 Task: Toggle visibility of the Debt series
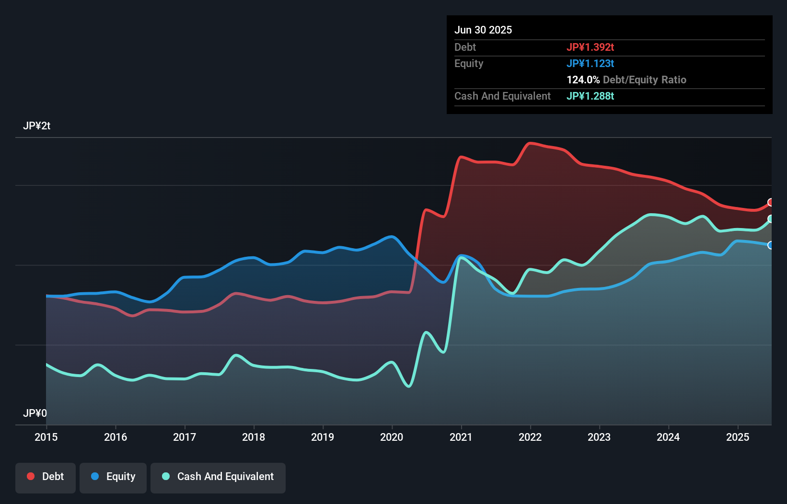[46, 477]
